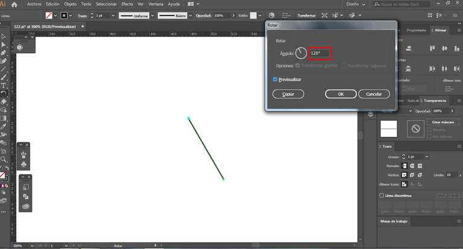This screenshot has height=249, width=463.
Task: Open the Symbols panel club icon
Action: coord(24,164)
